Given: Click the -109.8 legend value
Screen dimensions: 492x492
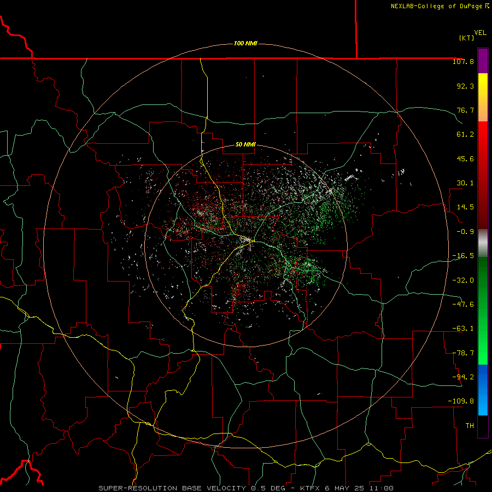Looking at the screenshot, I should [x=461, y=401].
